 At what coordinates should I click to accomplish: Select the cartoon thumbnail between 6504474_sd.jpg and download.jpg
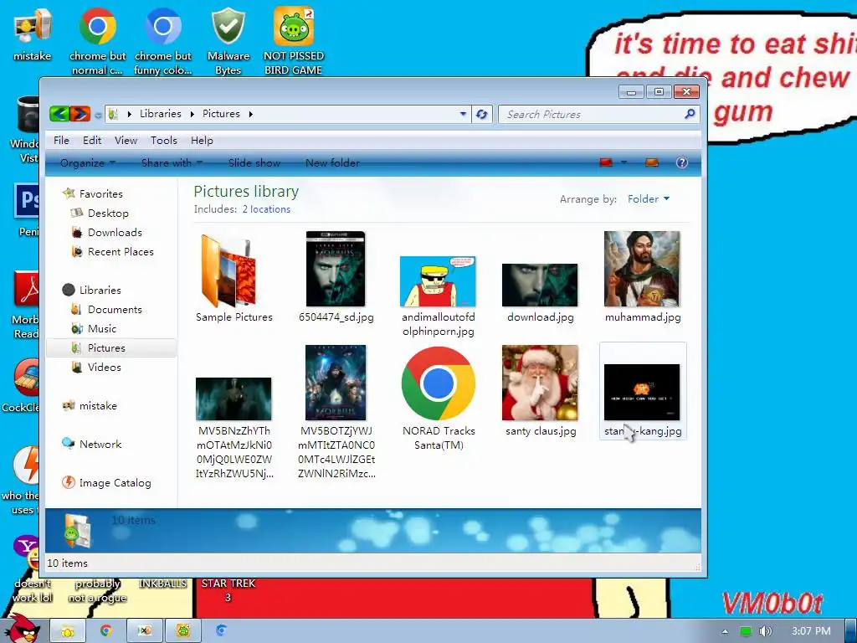click(x=438, y=281)
